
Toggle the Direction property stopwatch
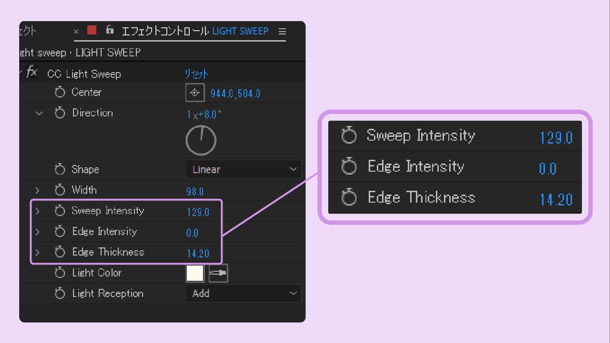coord(60,113)
